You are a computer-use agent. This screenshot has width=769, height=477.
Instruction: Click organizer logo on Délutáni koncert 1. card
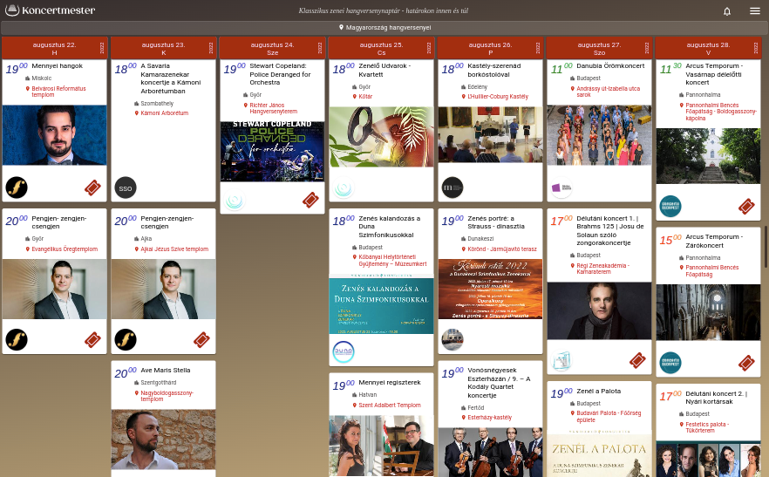561,361
